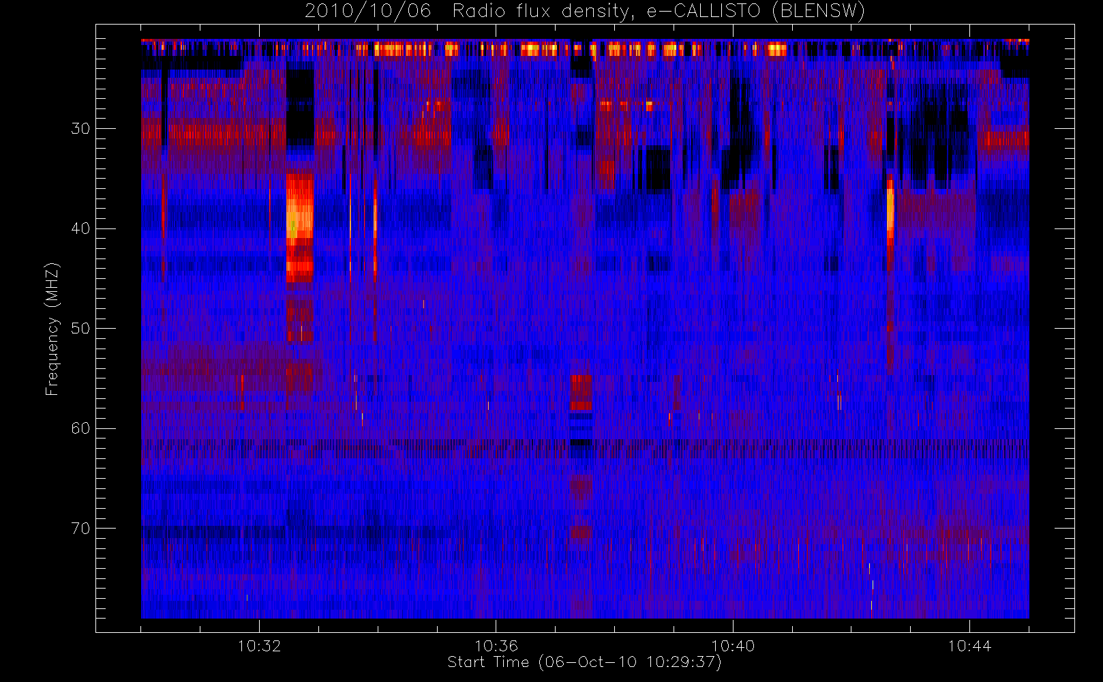Click the 'Start Time (06-Oct-10 10:29:37)' x-axis label

[584, 662]
